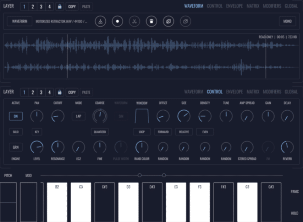
Task: Click the left handle of the keyboard range slider
Action: [x=139, y=175]
